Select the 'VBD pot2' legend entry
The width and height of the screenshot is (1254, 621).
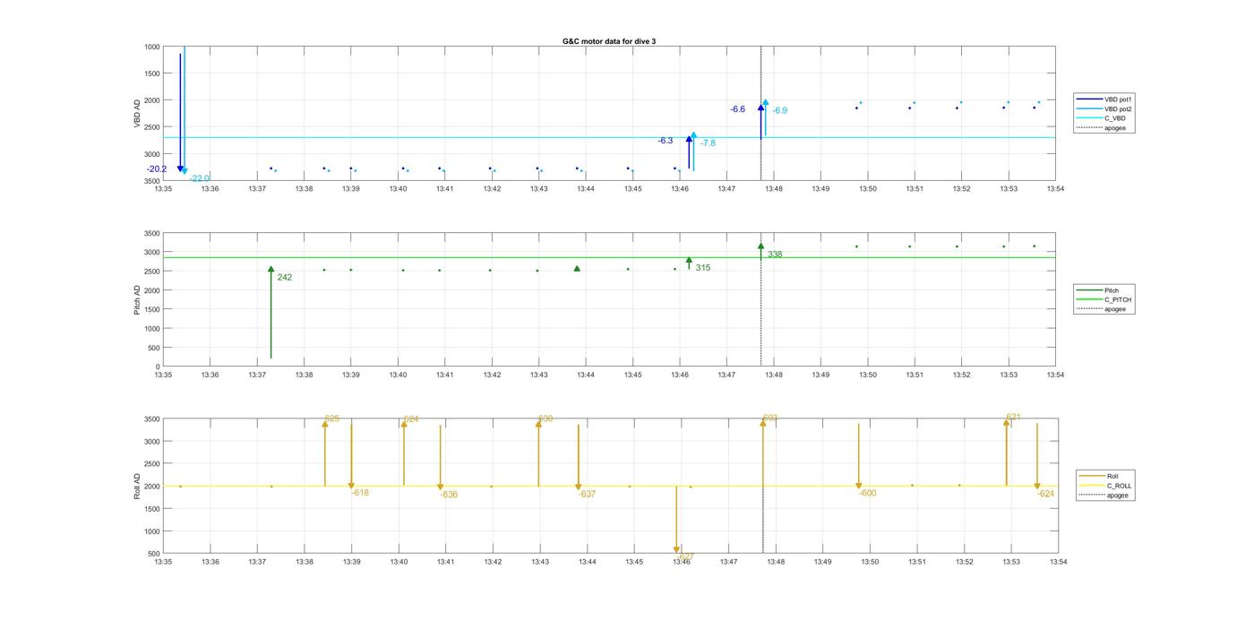coord(1104,108)
